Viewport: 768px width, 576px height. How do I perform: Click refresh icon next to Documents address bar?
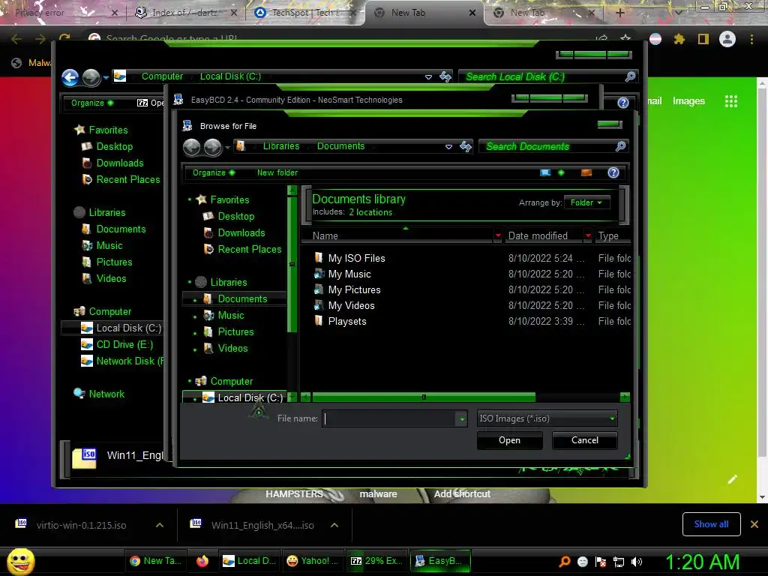466,146
